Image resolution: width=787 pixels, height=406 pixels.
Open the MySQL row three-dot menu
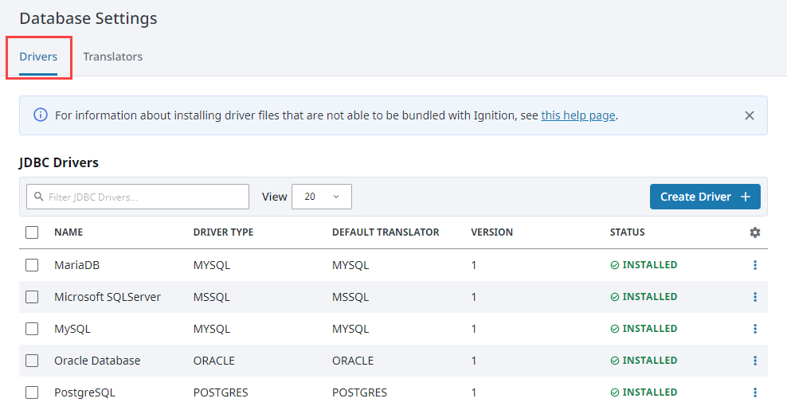pos(754,329)
